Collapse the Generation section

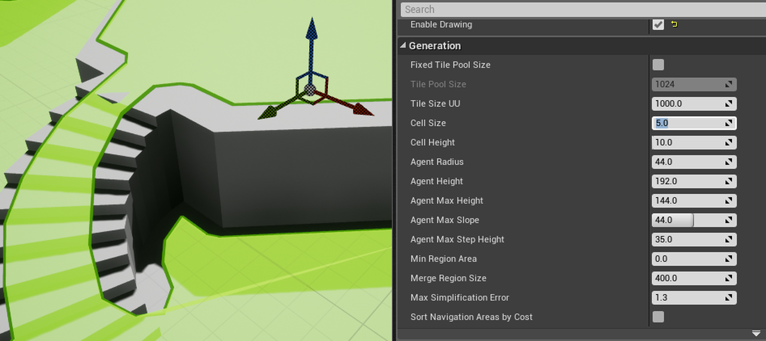[x=435, y=45]
